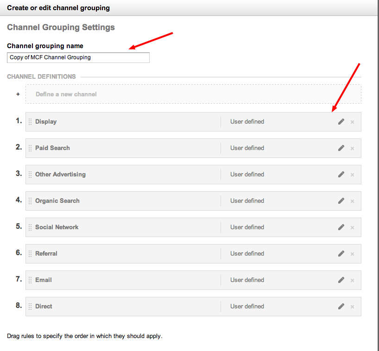
Task: Click the Channel grouping name text field
Action: pyautogui.click(x=78, y=57)
